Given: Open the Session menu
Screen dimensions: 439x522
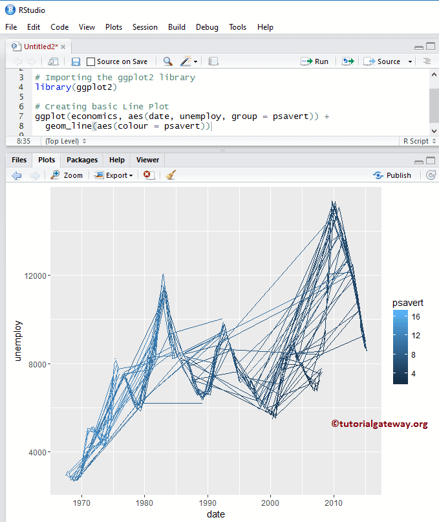Looking at the screenshot, I should point(145,27).
